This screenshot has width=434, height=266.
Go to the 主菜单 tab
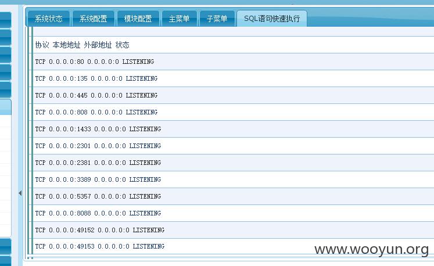(x=180, y=19)
